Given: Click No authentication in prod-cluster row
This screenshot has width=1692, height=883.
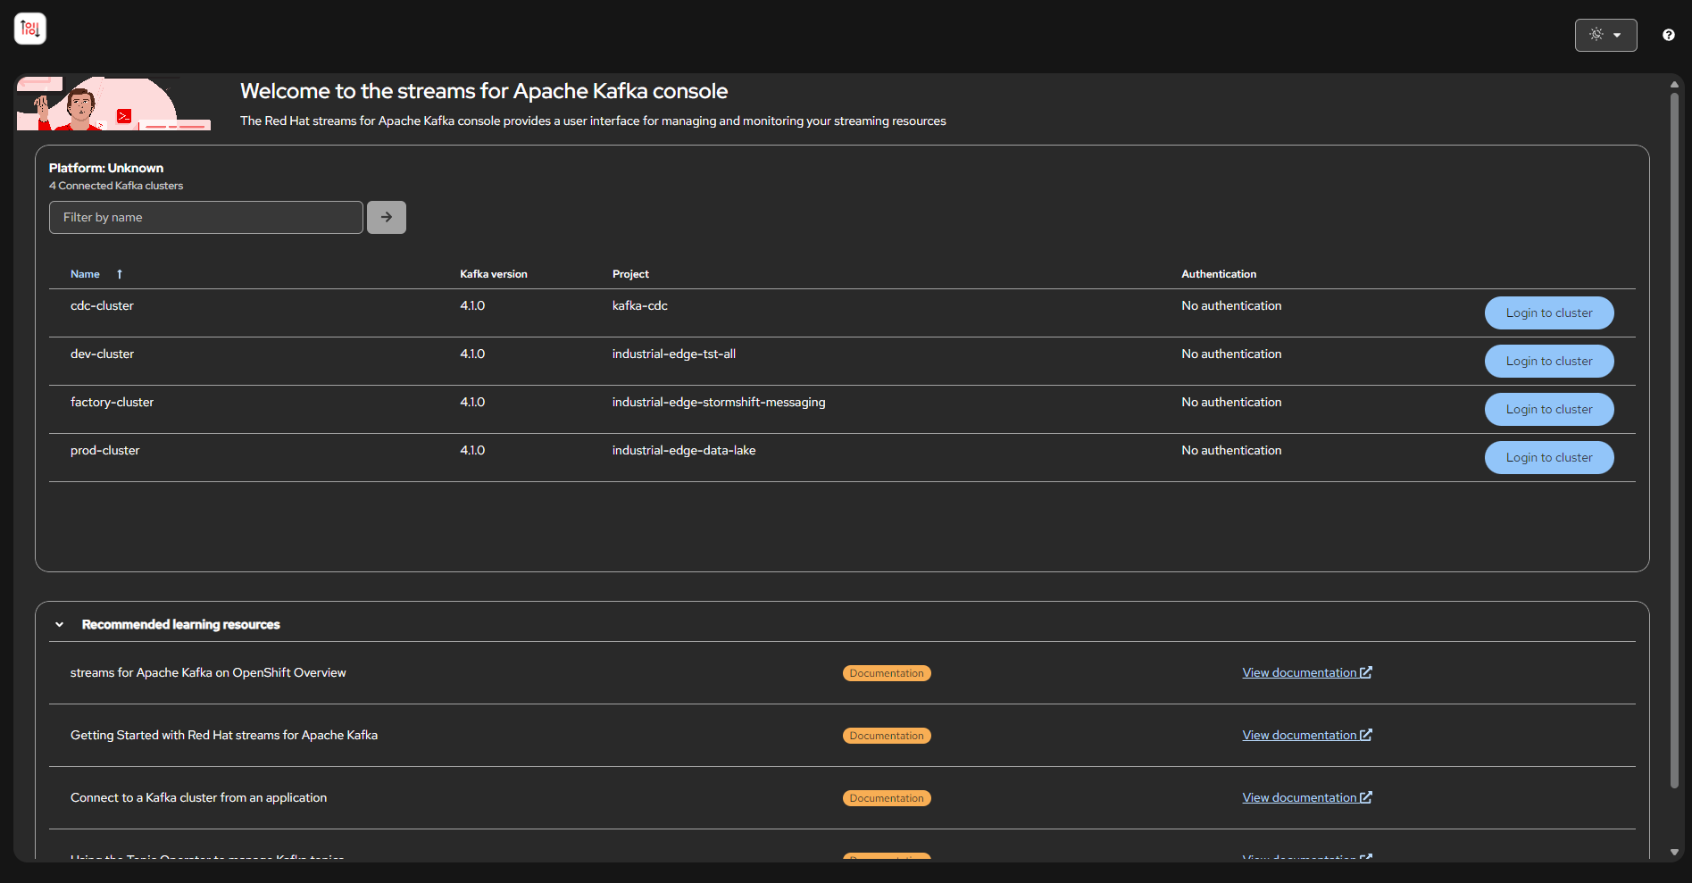Looking at the screenshot, I should coord(1231,450).
